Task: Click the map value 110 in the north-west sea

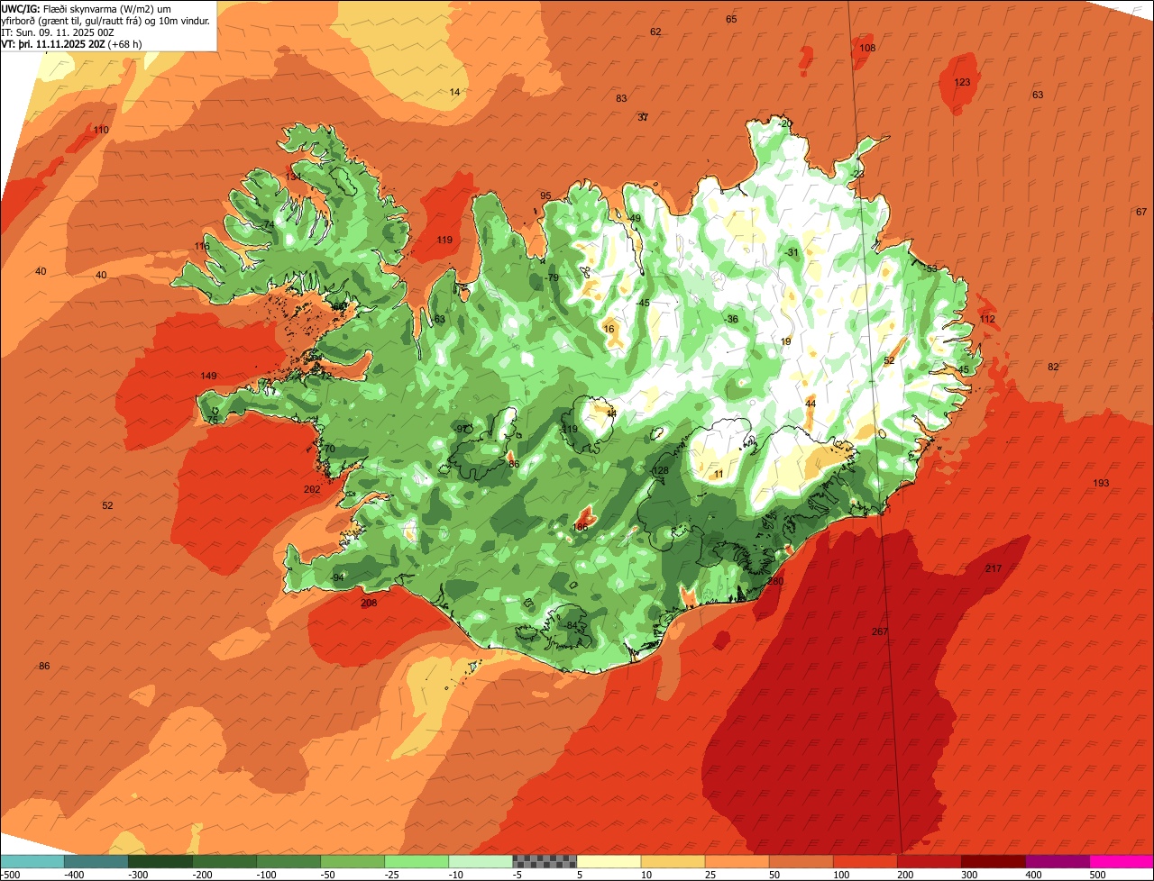Action: pyautogui.click(x=101, y=130)
